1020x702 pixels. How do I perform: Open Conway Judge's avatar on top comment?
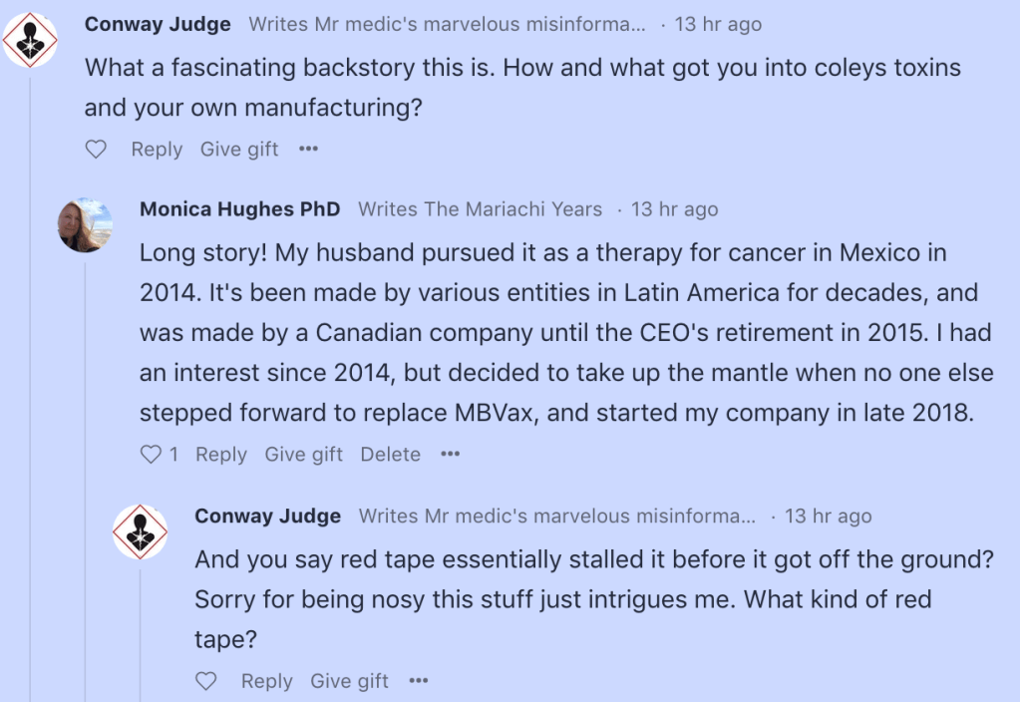pyautogui.click(x=30, y=41)
